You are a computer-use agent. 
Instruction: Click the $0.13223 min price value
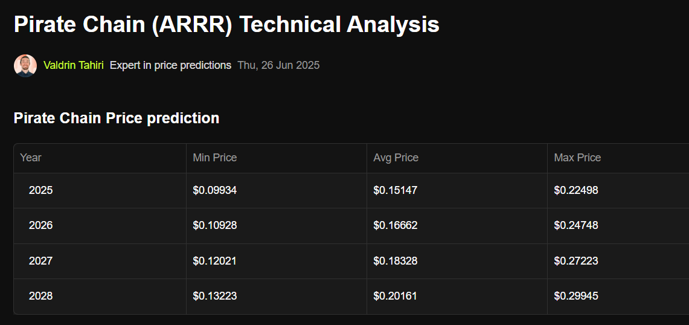pyautogui.click(x=214, y=296)
